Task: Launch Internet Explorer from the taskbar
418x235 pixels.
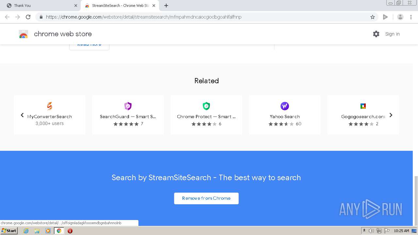Action: 26,231
